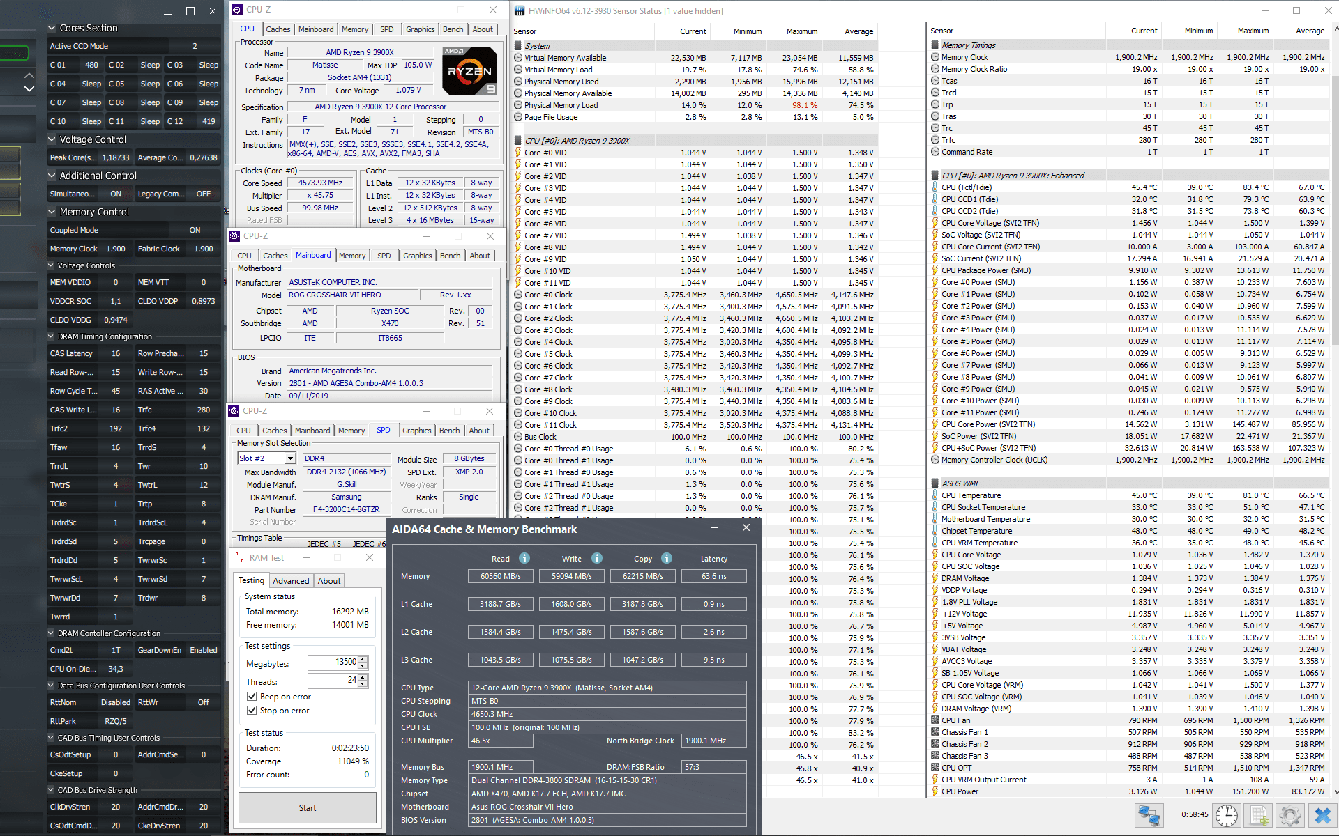Start logging with the sheet-plus icon
The image size is (1339, 836).
tap(1259, 815)
